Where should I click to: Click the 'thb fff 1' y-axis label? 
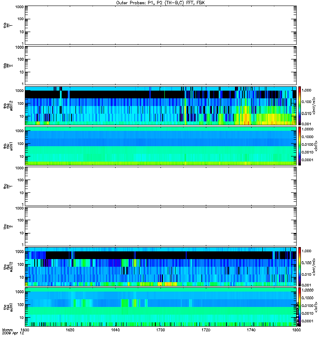8,25
